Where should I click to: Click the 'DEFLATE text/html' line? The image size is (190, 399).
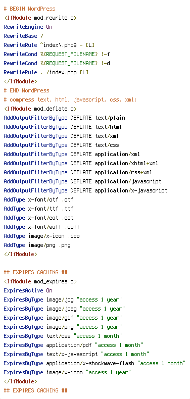tap(63, 127)
